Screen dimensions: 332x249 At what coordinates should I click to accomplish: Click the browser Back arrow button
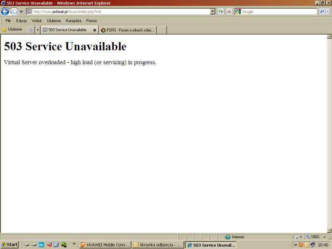pyautogui.click(x=5, y=12)
